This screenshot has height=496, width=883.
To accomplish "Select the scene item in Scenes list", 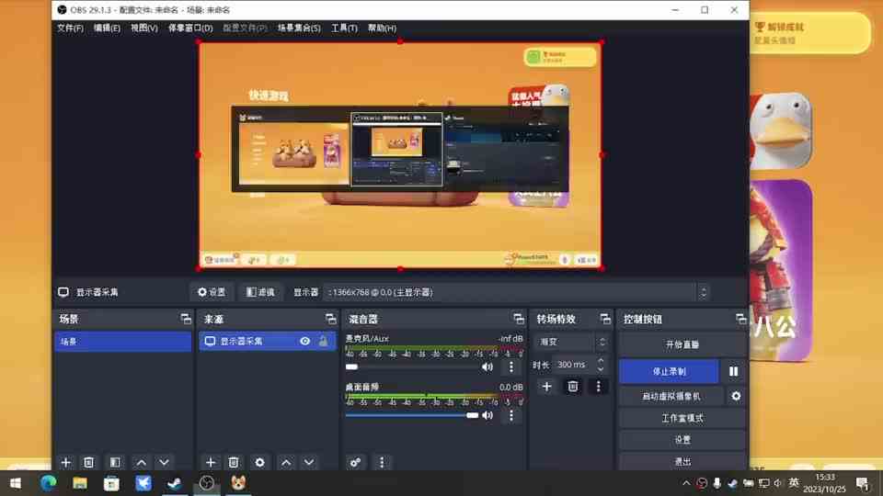I will (122, 342).
